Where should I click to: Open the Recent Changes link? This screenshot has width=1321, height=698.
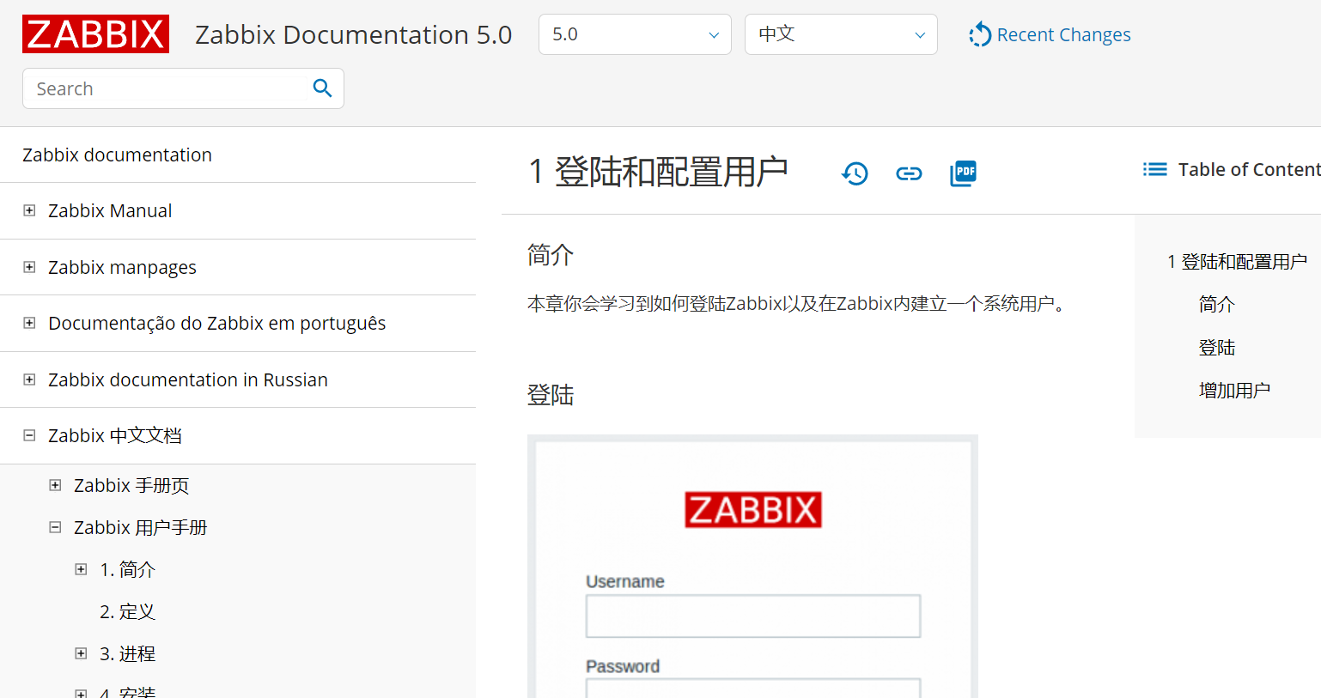[1063, 34]
